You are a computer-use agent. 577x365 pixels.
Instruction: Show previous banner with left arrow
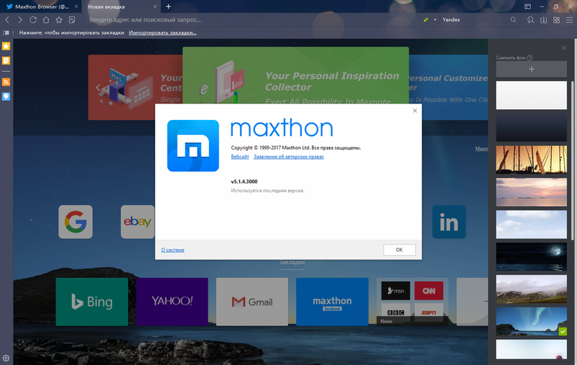98,88
